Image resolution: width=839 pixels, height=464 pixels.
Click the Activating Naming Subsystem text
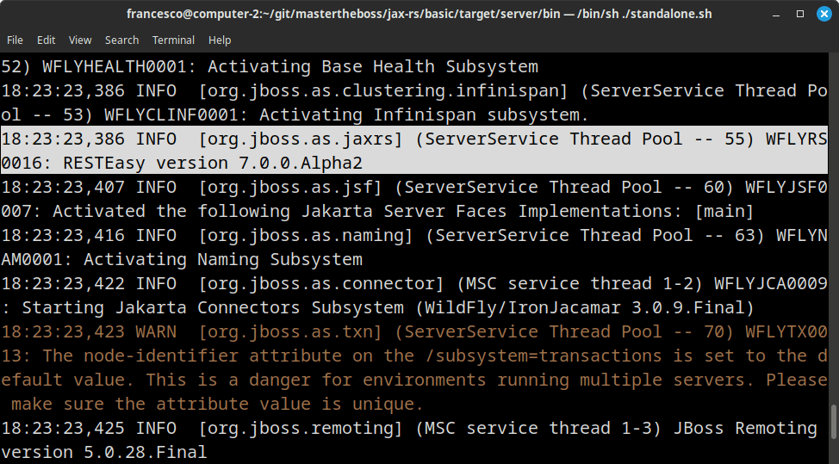coord(222,259)
